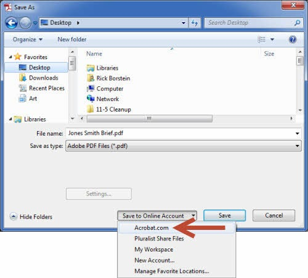Open the Organize dropdown menu
The height and width of the screenshot is (278, 308).
tap(28, 39)
